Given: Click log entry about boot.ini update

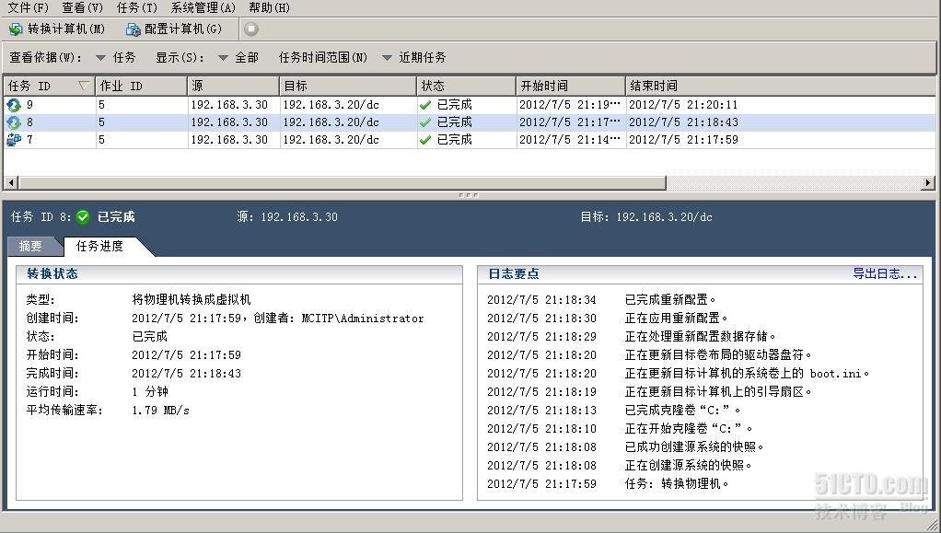Looking at the screenshot, I should [747, 374].
